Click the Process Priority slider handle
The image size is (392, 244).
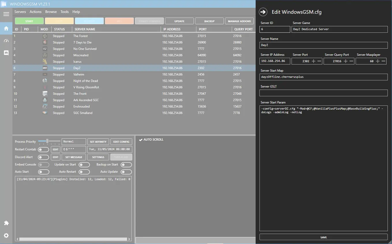pos(47,141)
